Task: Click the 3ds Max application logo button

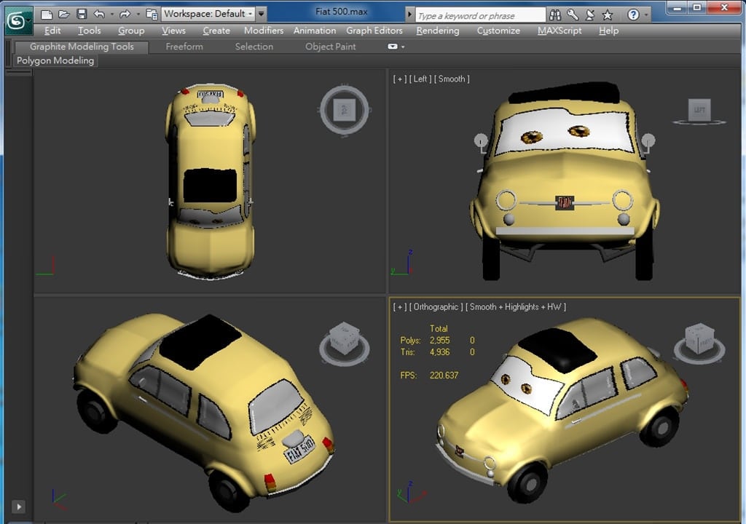Action: coord(17,20)
